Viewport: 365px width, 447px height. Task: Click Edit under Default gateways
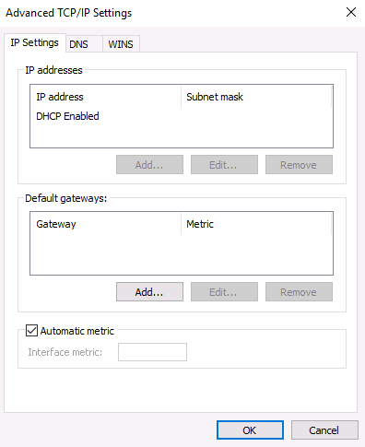tap(224, 292)
